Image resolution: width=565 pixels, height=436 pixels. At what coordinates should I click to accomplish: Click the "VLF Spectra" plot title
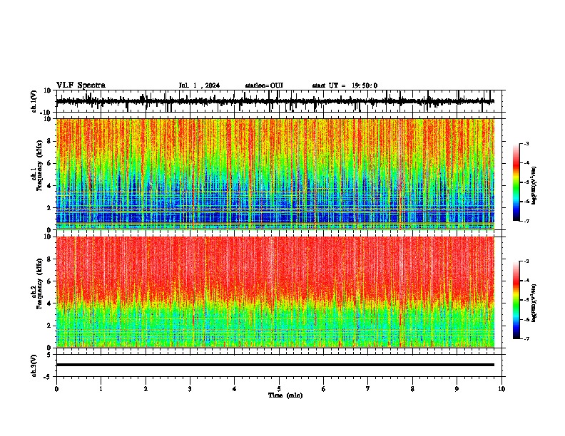point(81,85)
